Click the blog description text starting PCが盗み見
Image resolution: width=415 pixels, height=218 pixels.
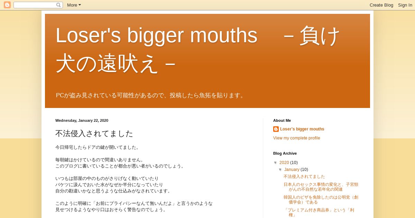(x=151, y=95)
